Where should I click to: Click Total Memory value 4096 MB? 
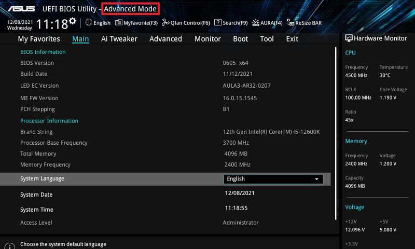coord(236,154)
